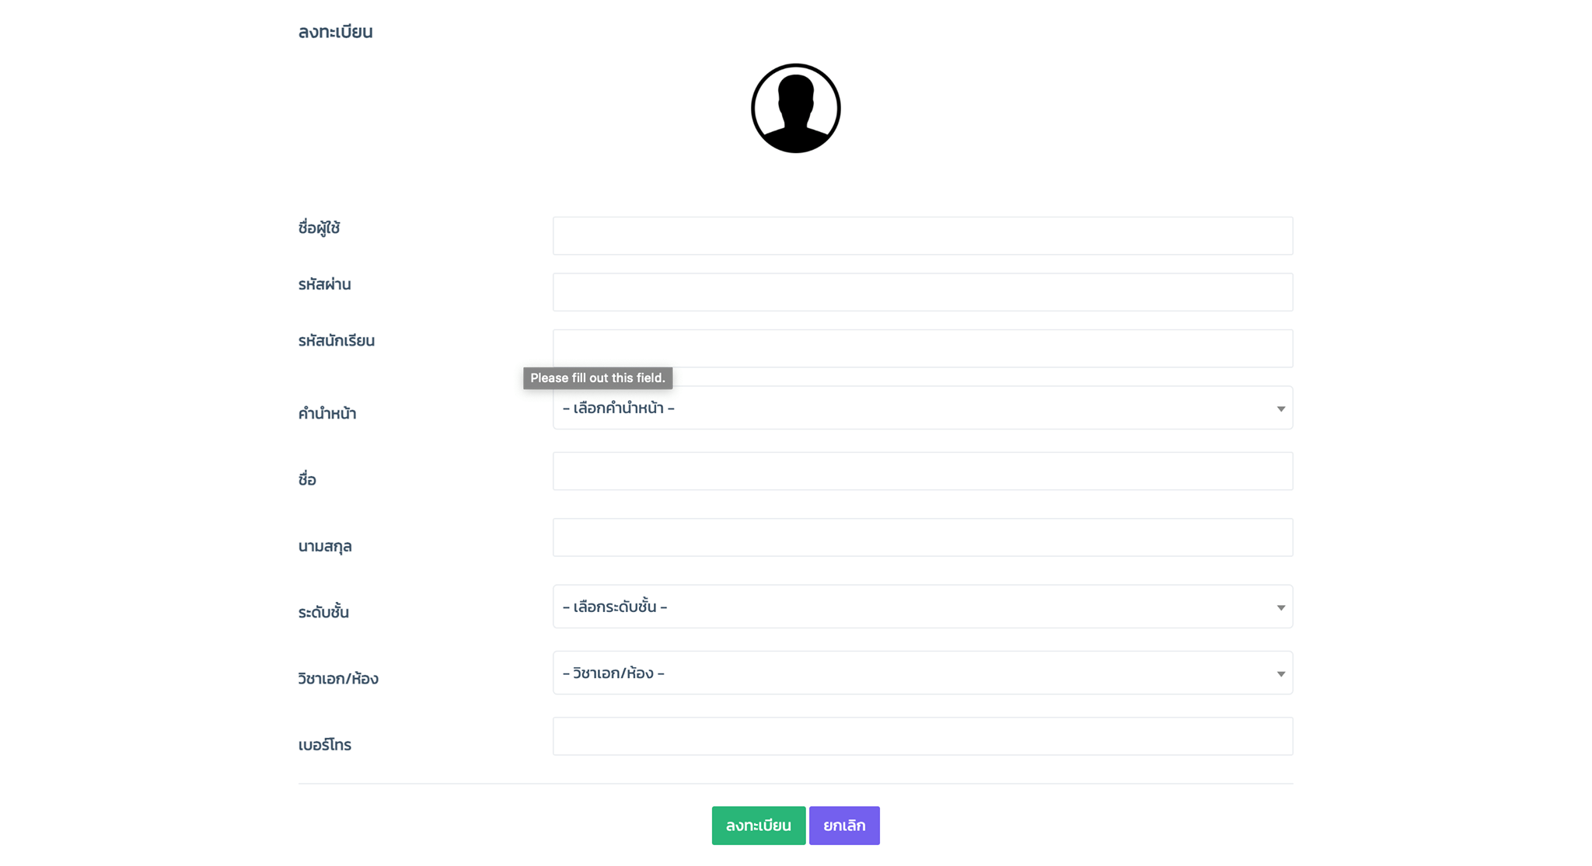Click the ระดับชั้น label text
This screenshot has height=866, width=1592.
[323, 612]
